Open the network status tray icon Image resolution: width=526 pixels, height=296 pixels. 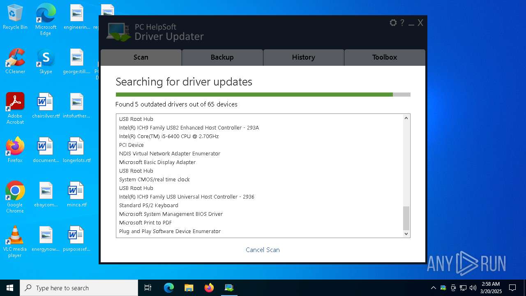tap(463, 288)
